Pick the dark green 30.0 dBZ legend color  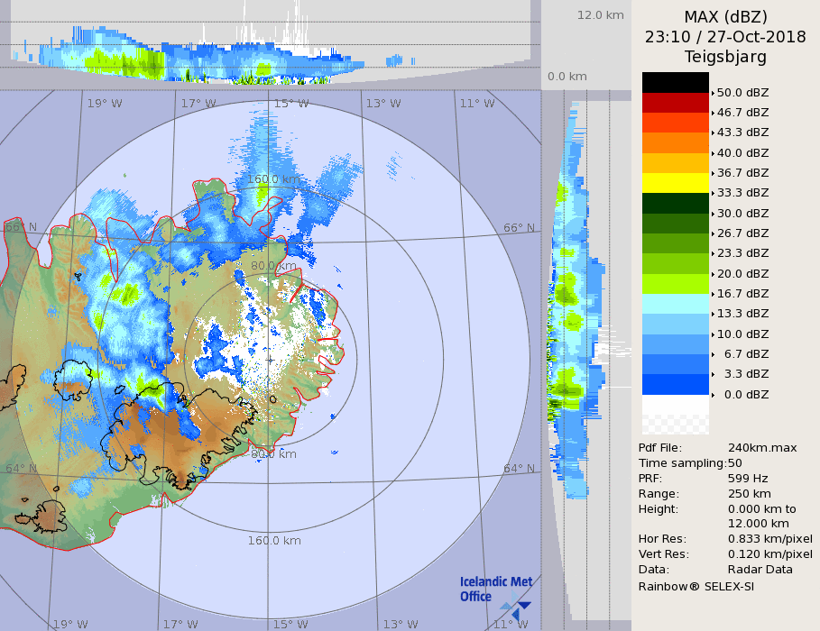point(675,203)
